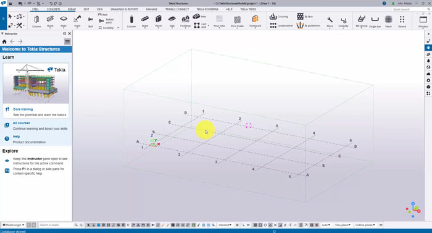Image resolution: width=432 pixels, height=233 pixels.
Task: Open the Outline planes dropdown
Action: tap(365, 225)
